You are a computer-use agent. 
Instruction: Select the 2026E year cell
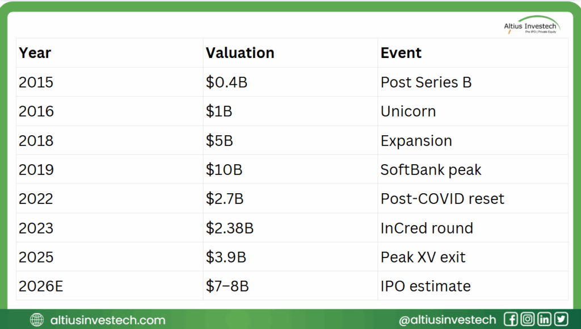pyautogui.click(x=41, y=286)
